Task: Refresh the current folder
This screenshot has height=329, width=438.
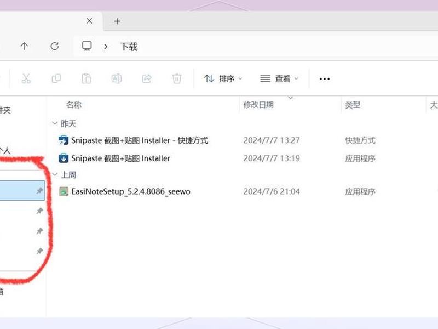Action: (x=54, y=46)
